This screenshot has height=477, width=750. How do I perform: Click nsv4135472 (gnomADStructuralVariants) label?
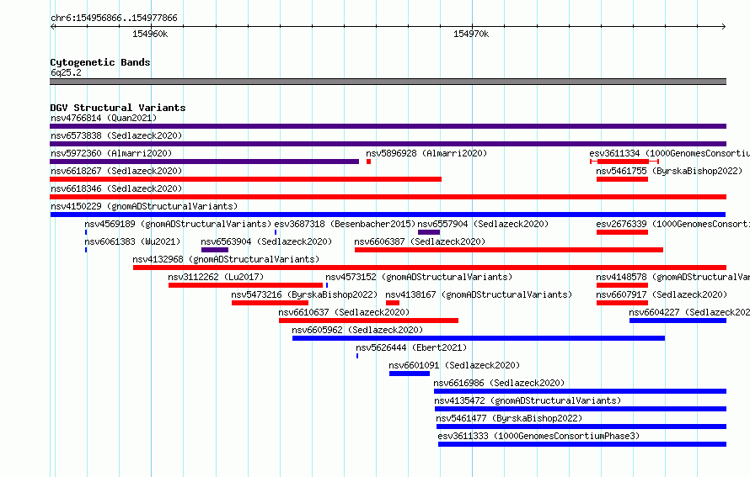[x=528, y=400]
